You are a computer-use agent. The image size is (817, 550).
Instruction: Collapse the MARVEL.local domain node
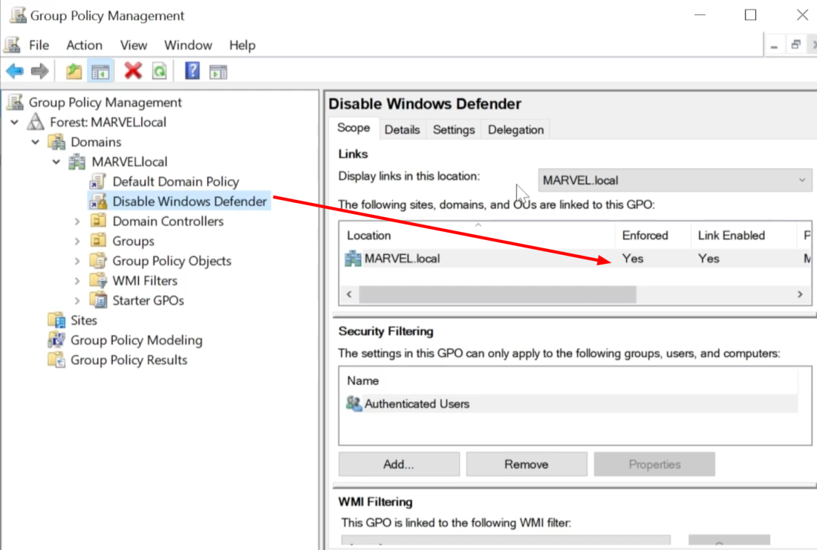coord(56,162)
